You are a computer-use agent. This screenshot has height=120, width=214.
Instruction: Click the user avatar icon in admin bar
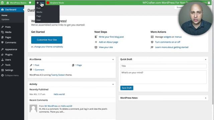pyautogui.click(x=209, y=3)
